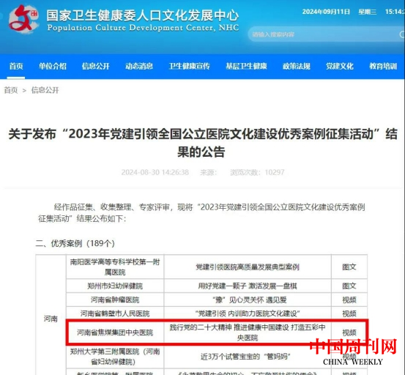Open the 首页 navigation tab
Screen dimensions: 405x375
[16, 66]
